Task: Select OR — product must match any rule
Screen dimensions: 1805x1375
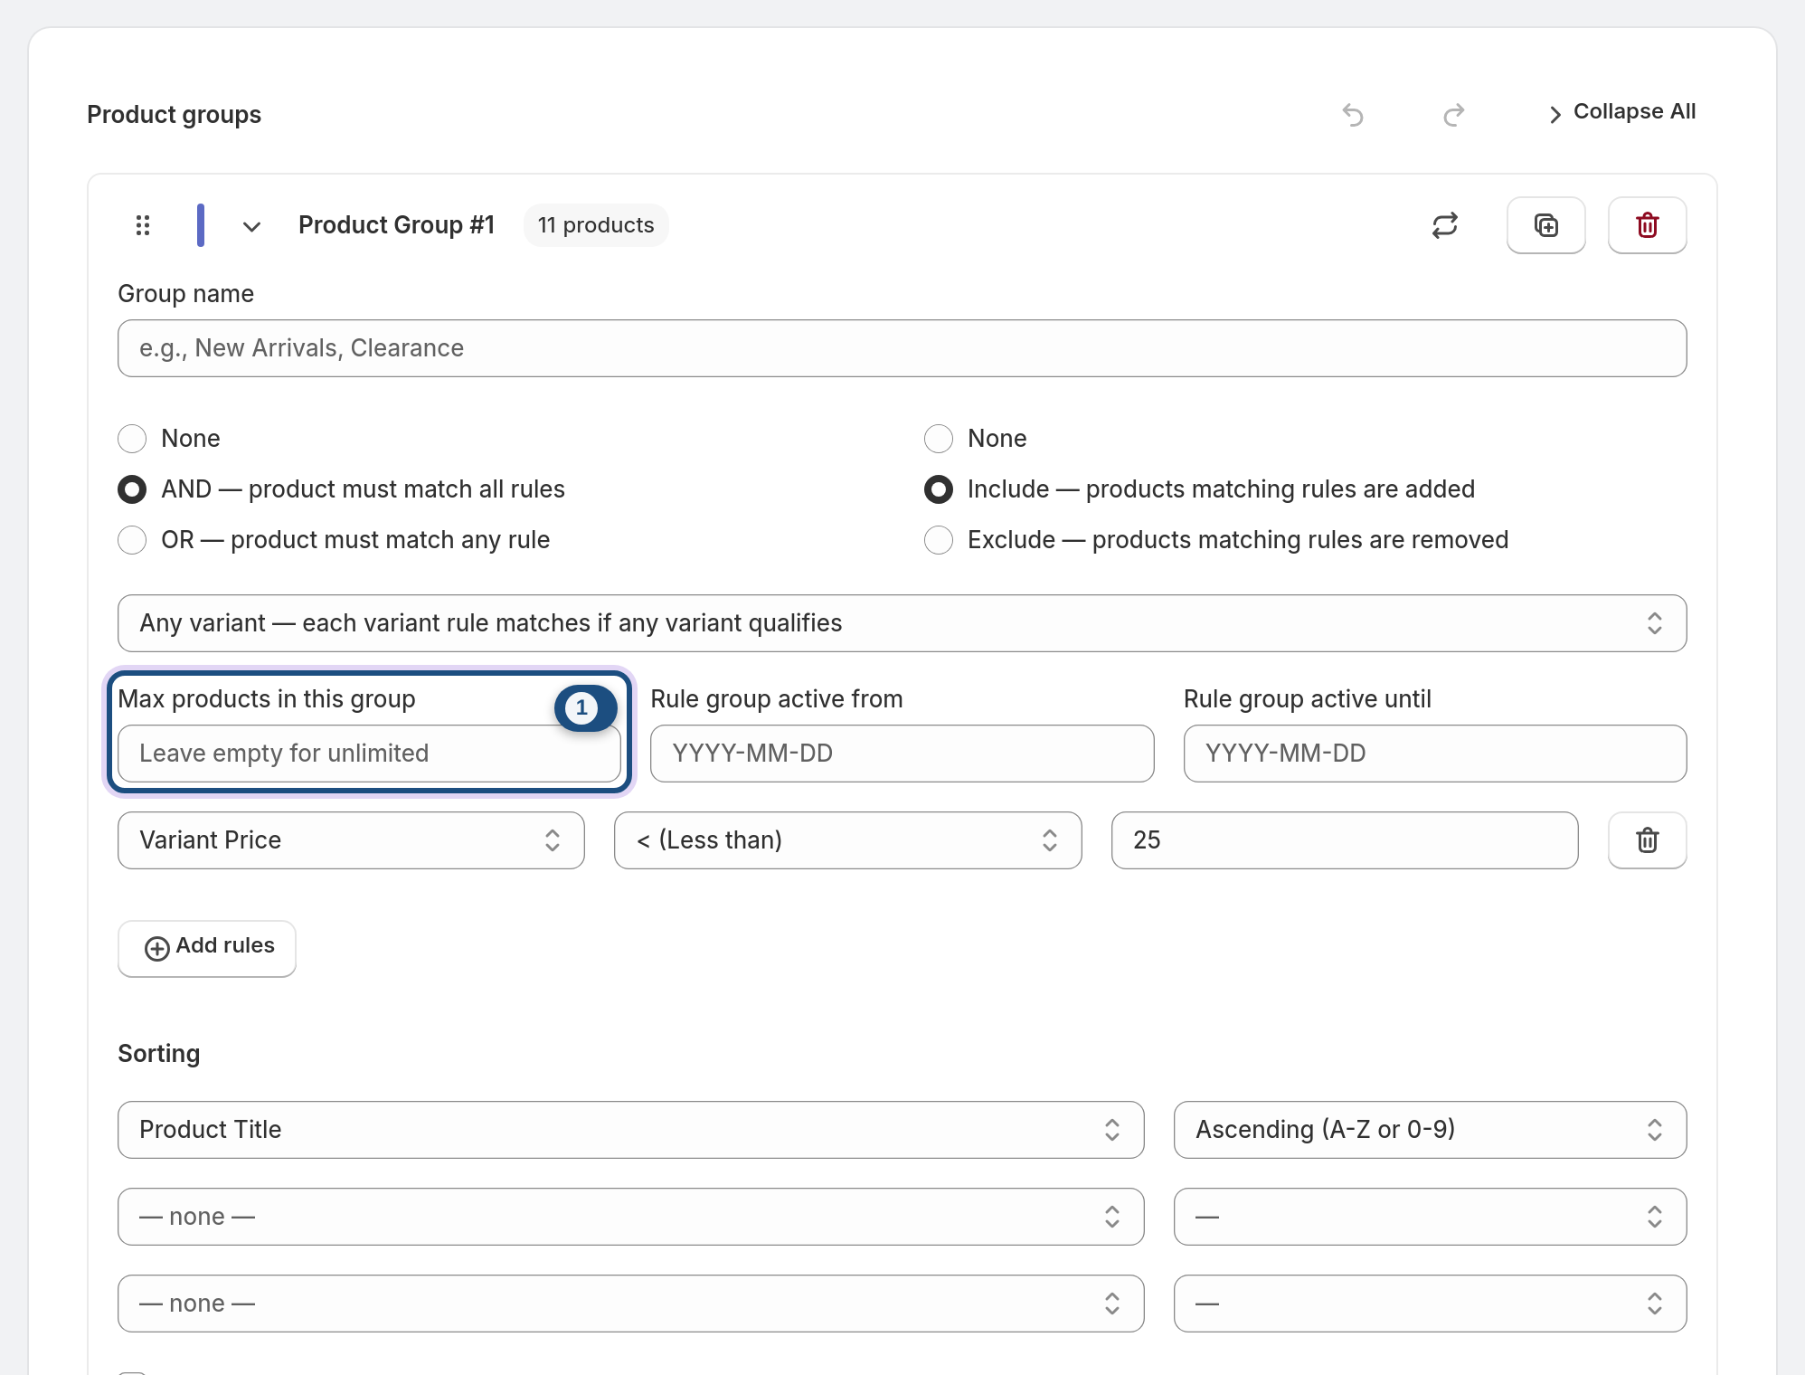Action: 132,540
